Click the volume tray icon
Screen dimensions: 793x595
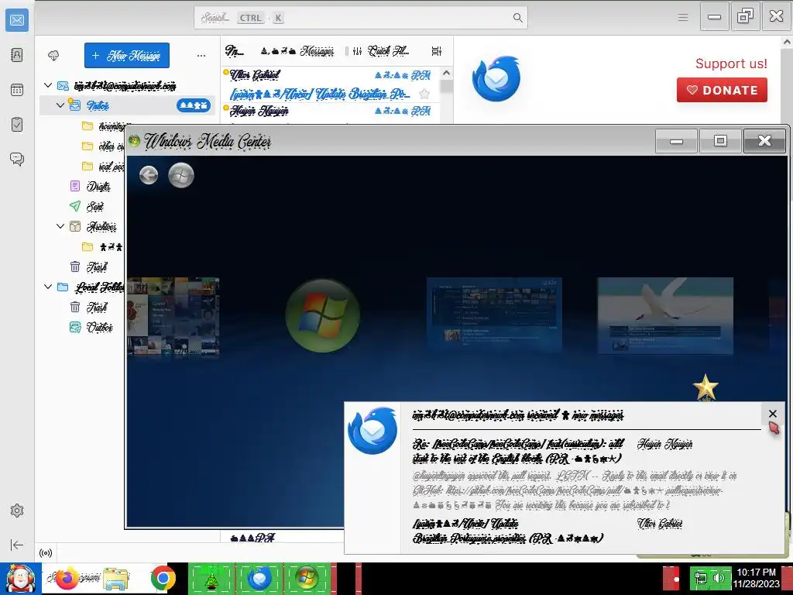719,578
